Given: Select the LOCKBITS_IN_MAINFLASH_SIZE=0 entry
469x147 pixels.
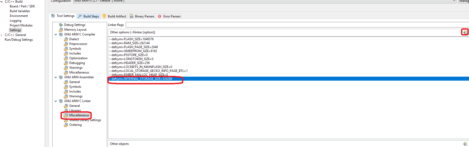Looking at the screenshot, I should (x=140, y=67).
